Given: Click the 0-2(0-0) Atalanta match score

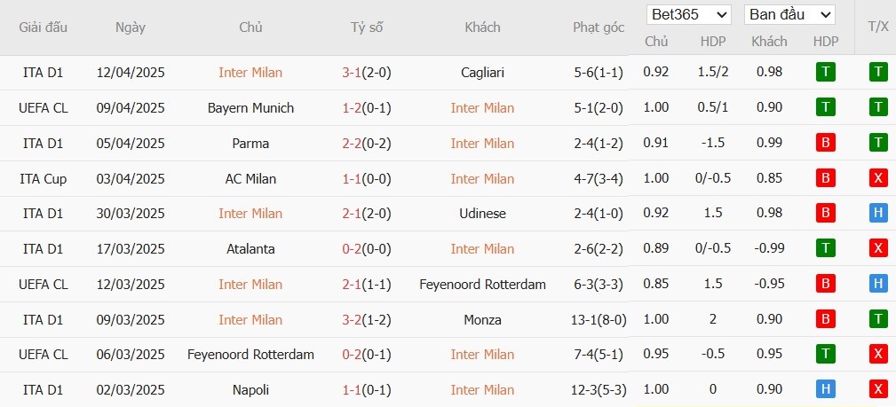Looking at the screenshot, I should pyautogui.click(x=367, y=249).
